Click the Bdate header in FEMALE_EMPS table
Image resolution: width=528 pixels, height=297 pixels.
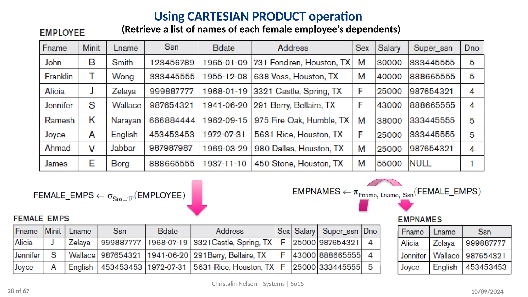[x=168, y=231]
